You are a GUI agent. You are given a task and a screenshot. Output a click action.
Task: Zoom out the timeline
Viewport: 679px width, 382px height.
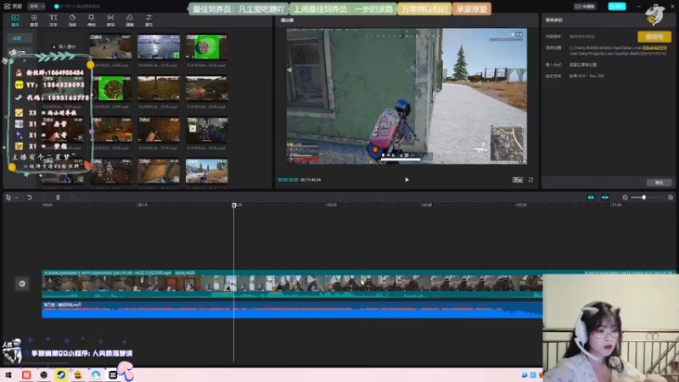(625, 198)
